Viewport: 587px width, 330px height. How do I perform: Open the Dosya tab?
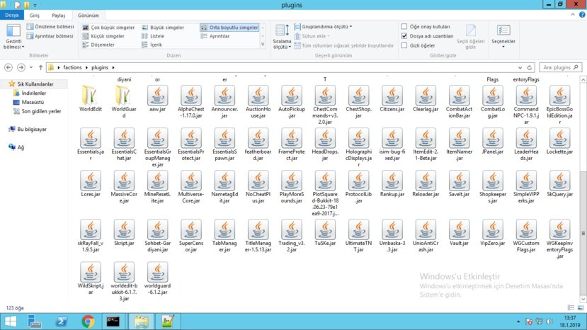click(x=12, y=15)
